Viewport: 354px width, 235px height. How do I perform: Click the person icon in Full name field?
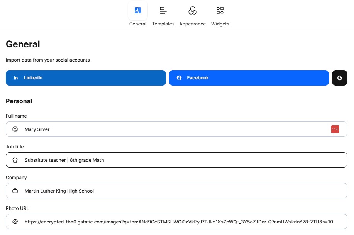pyautogui.click(x=15, y=129)
